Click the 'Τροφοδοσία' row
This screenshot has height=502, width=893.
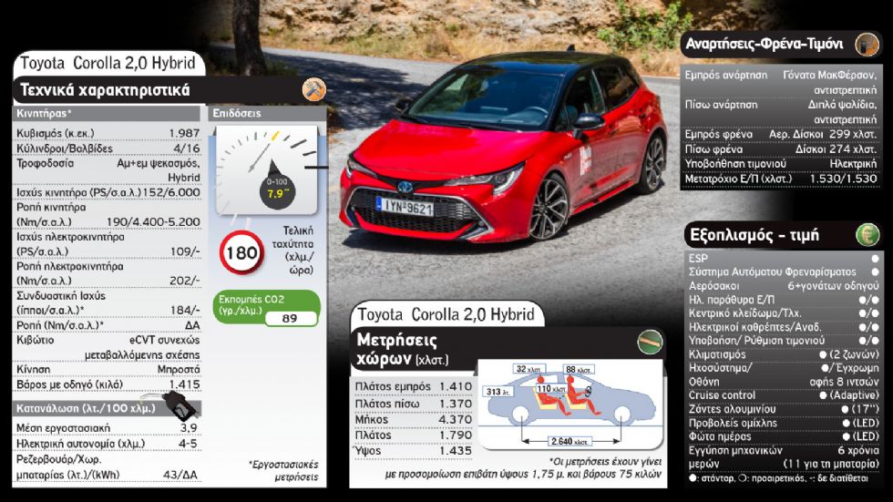click(108, 169)
